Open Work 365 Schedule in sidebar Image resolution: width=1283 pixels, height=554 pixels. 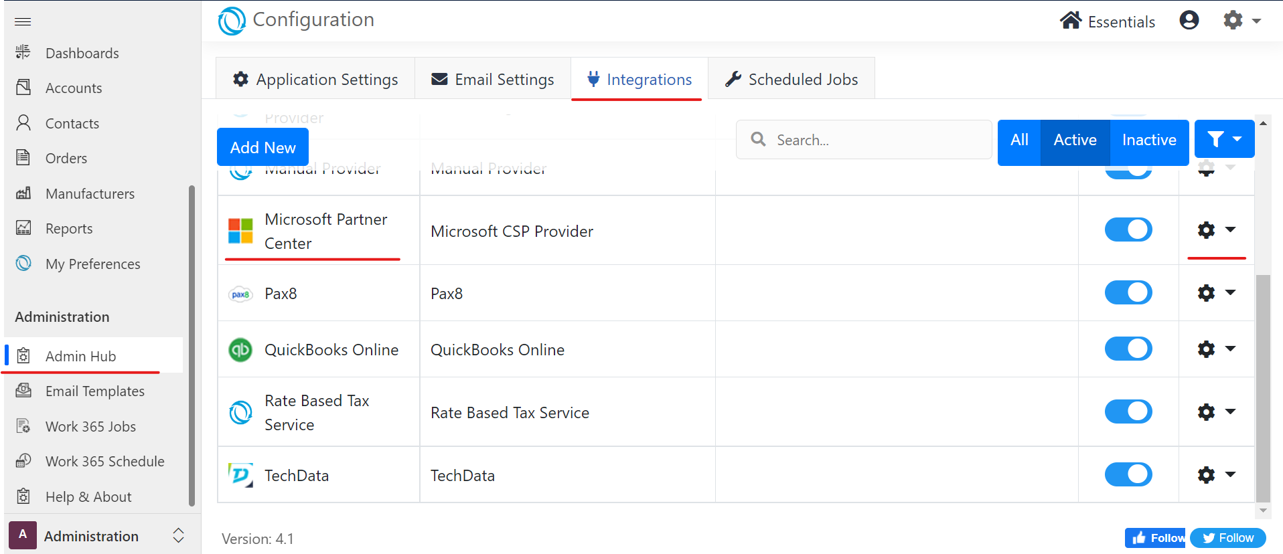pyautogui.click(x=94, y=461)
